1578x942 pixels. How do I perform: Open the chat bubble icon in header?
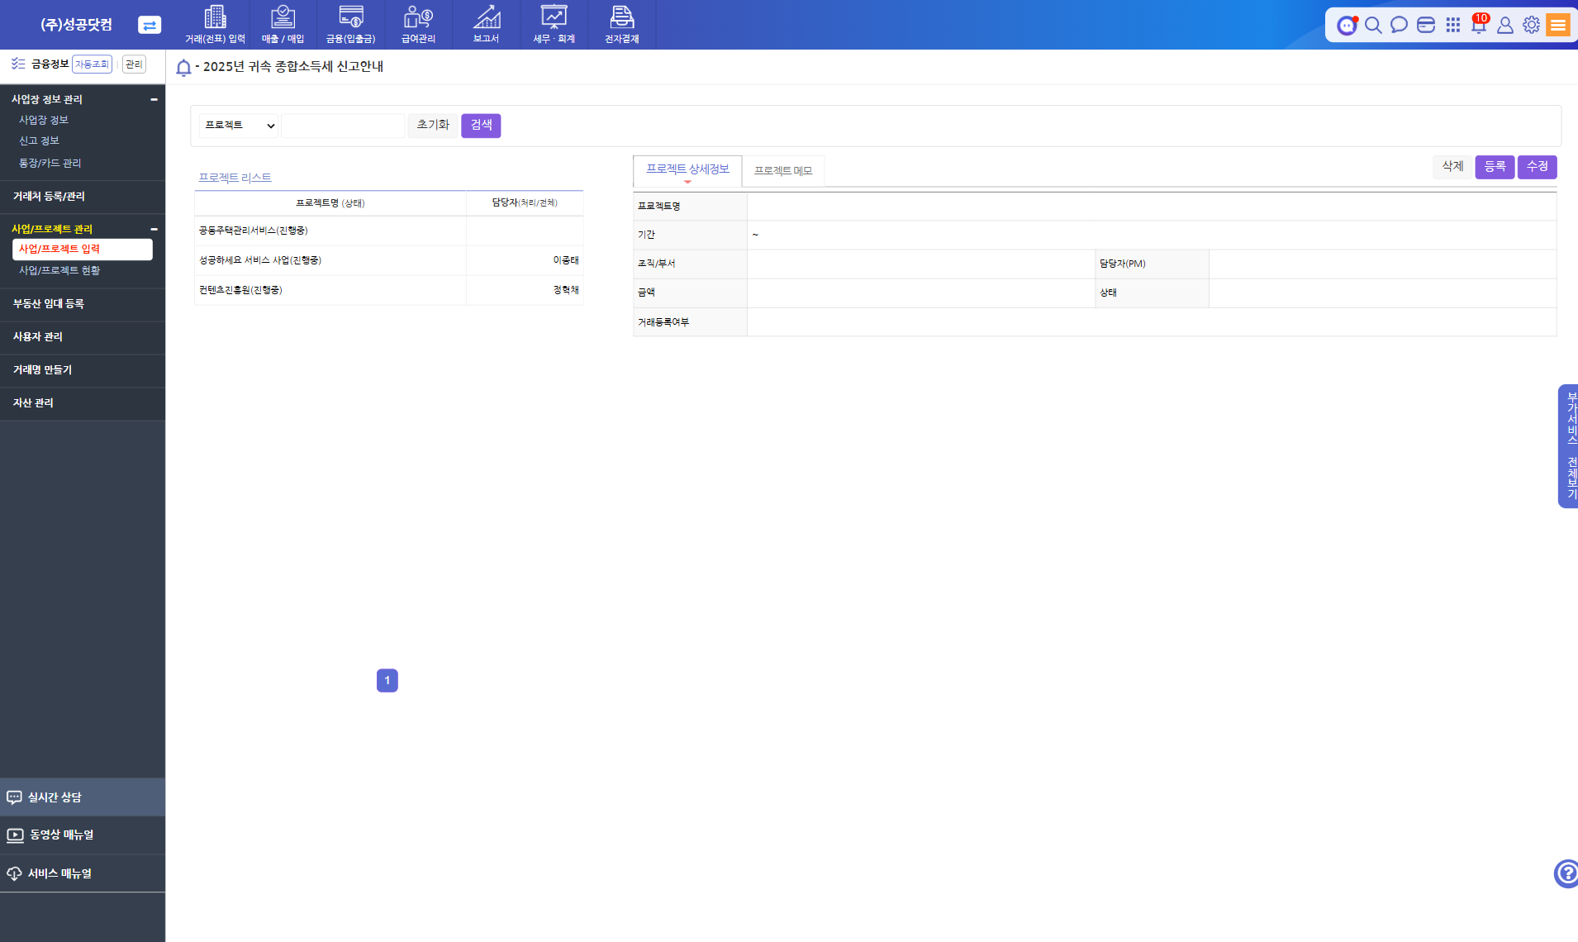pos(1399,25)
